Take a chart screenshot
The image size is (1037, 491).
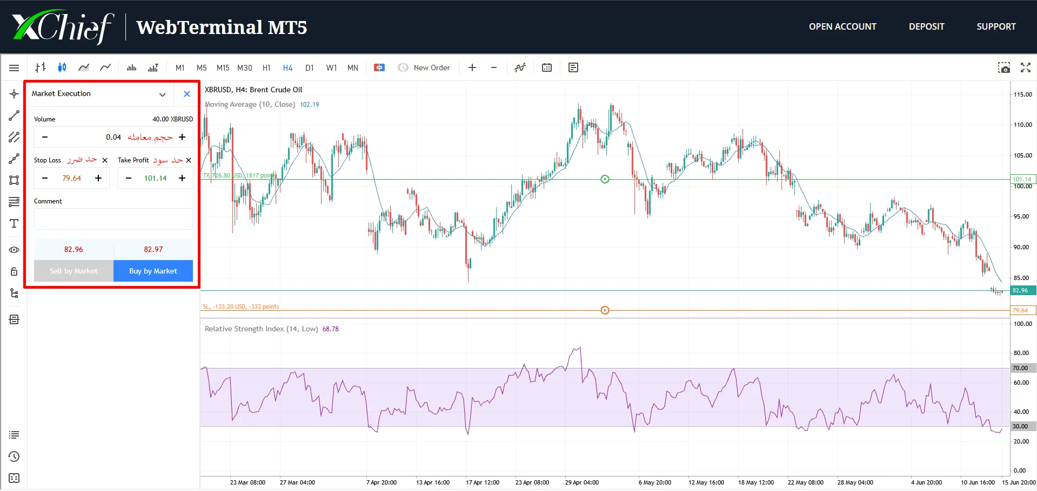1003,67
